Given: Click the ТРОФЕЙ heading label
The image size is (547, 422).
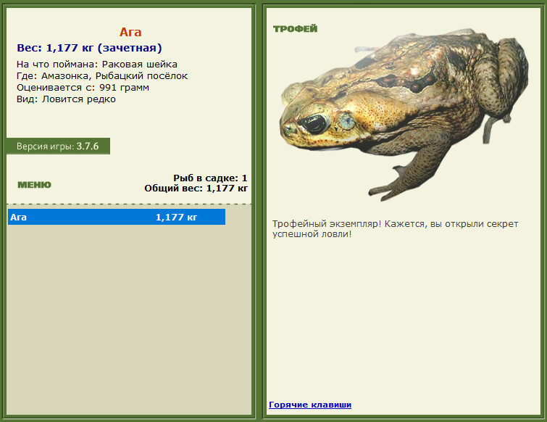Looking at the screenshot, I should (295, 29).
